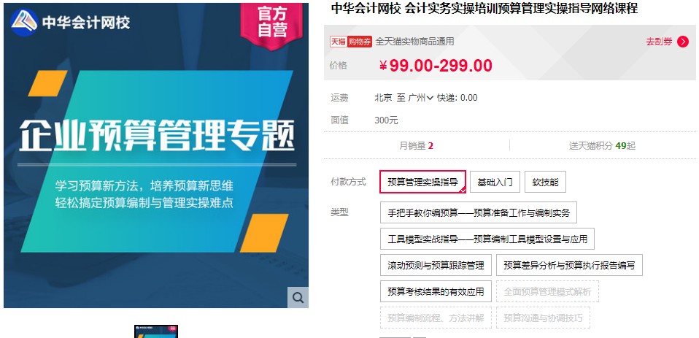
Task: Click 送天猫积分 49起 points info
Action: tap(602, 146)
